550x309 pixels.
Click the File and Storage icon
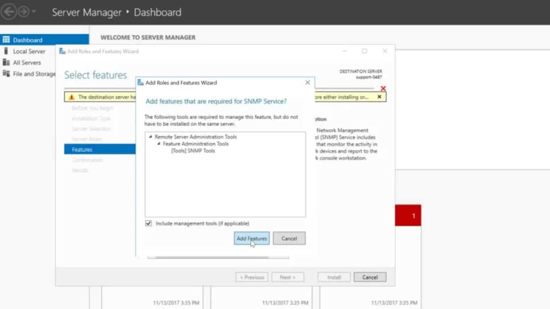coord(6,74)
